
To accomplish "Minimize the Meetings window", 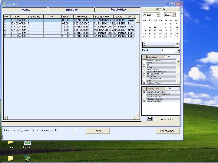I will (x=167, y=4).
